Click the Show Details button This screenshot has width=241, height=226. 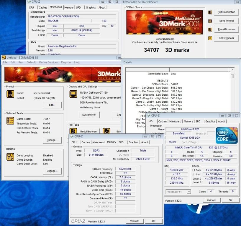click(227, 38)
